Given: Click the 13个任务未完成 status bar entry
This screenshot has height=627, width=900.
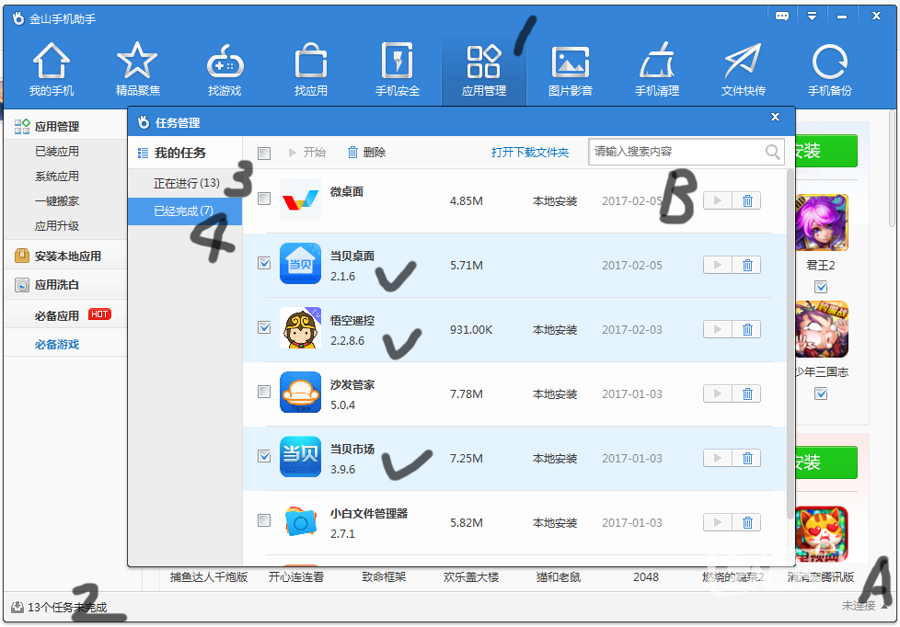Looking at the screenshot, I should [x=60, y=607].
